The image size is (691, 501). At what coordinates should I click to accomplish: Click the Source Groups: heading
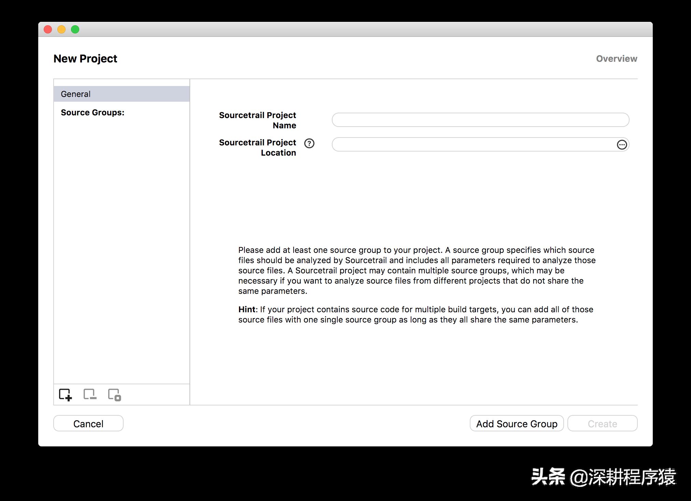point(93,113)
